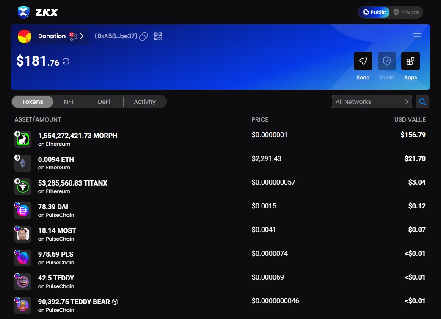Open the hamburger menu
The height and width of the screenshot is (319, 441).
(x=417, y=36)
